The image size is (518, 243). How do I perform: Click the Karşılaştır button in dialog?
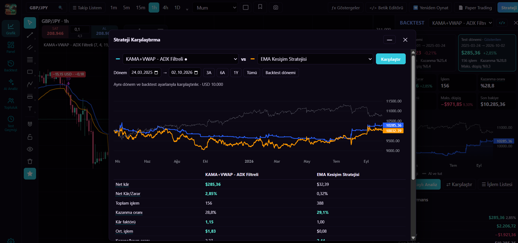[x=391, y=59]
